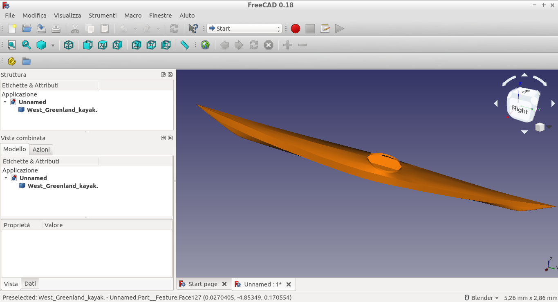Rotate view with cube's right arrow
Image resolution: width=558 pixels, height=302 pixels.
click(553, 104)
